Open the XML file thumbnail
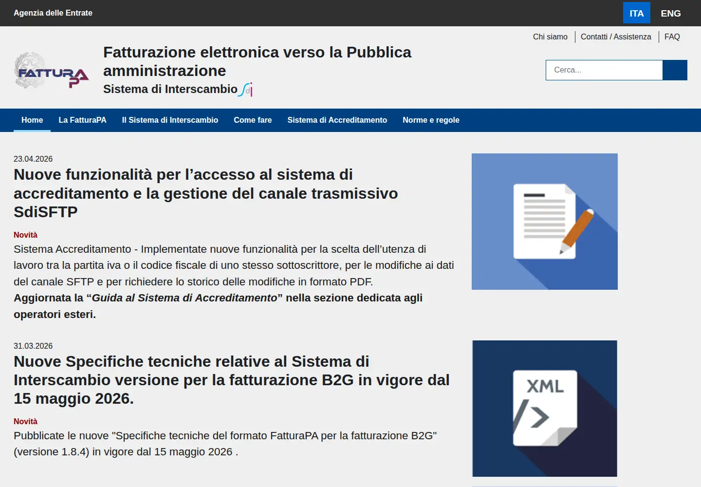The width and height of the screenshot is (701, 487). pyautogui.click(x=545, y=409)
